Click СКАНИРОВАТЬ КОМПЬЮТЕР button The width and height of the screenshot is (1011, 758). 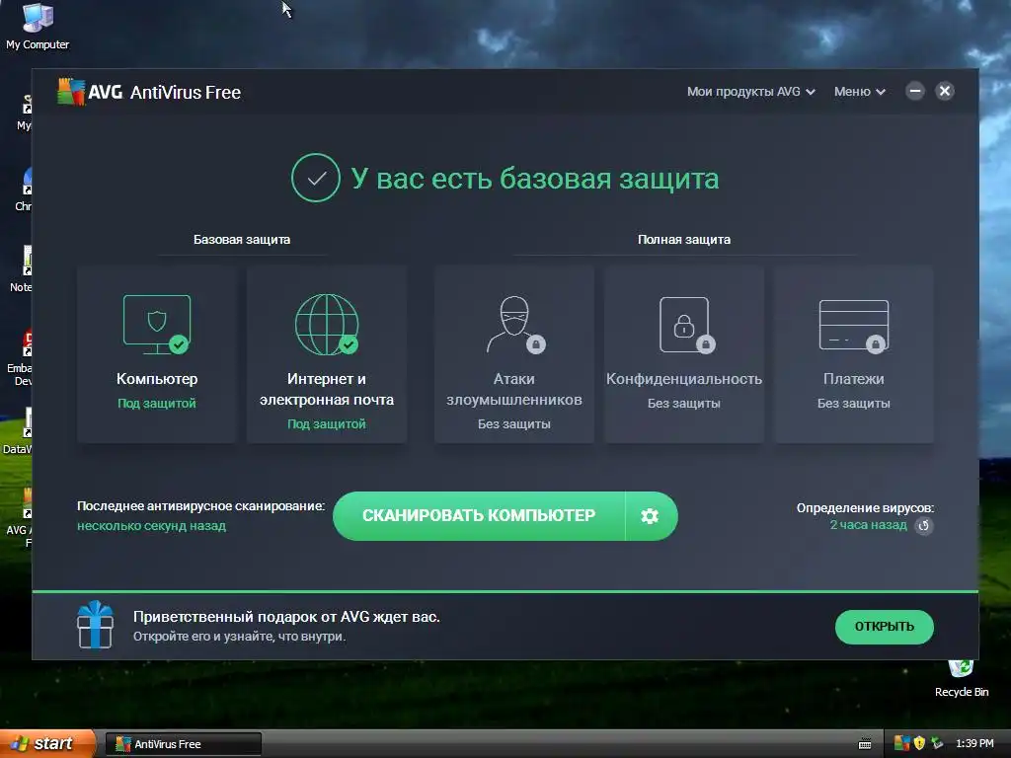[x=479, y=515]
